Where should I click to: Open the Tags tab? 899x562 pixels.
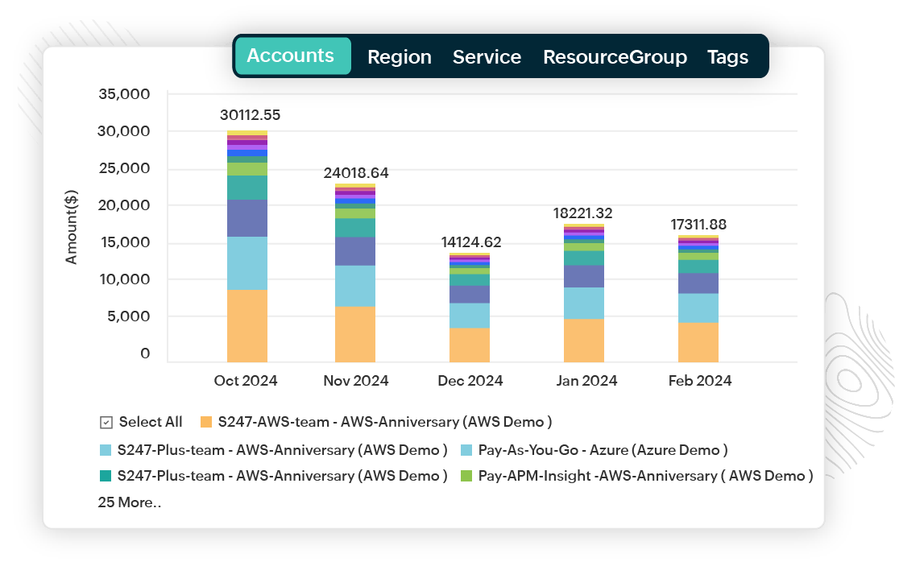[x=727, y=57]
